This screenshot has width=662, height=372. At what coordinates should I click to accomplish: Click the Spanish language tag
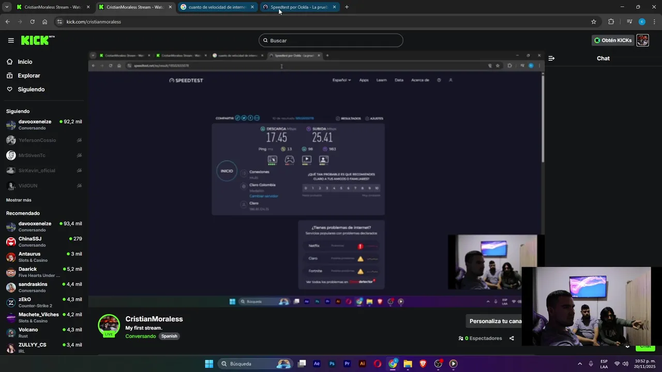coord(169,336)
